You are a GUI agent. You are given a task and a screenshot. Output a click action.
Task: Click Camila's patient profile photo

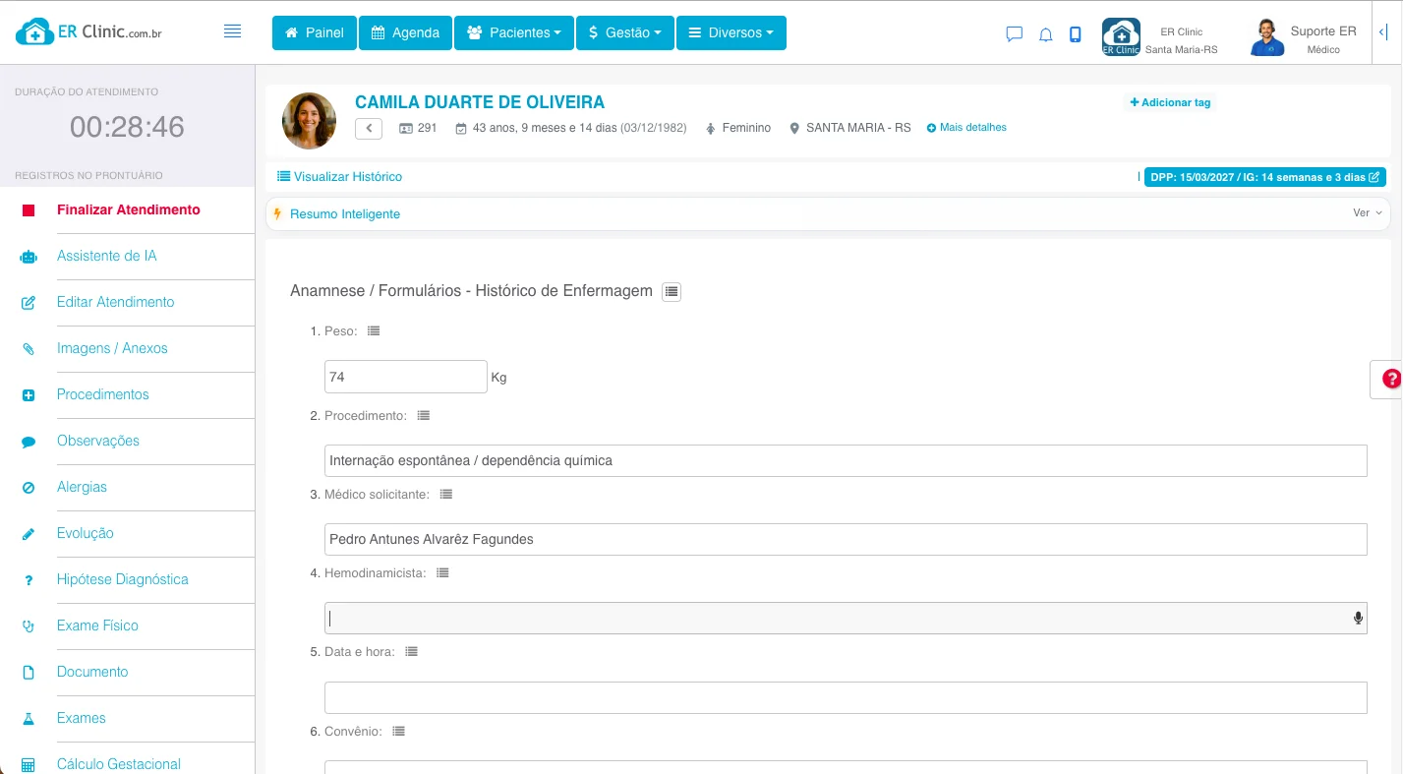[309, 121]
